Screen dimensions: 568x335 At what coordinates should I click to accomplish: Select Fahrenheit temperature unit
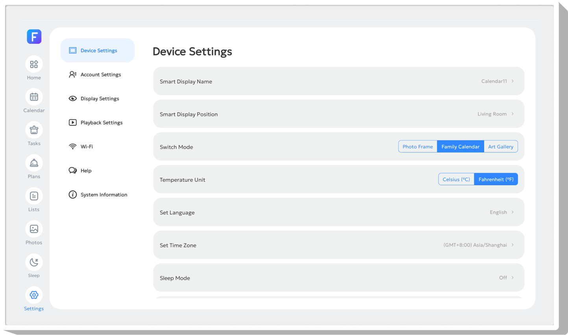496,179
